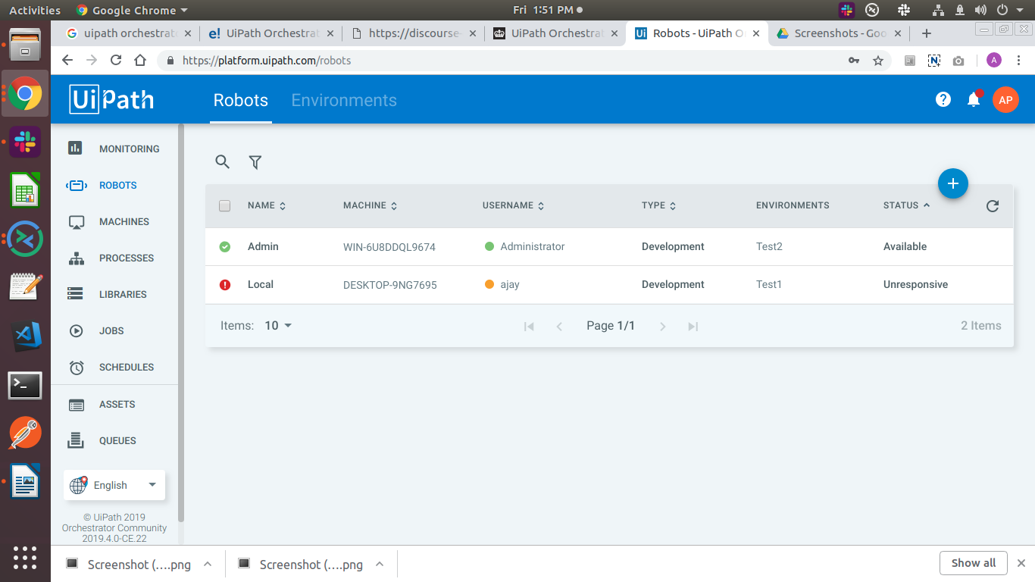
Task: Open the AP user avatar menu
Action: pyautogui.click(x=1005, y=99)
